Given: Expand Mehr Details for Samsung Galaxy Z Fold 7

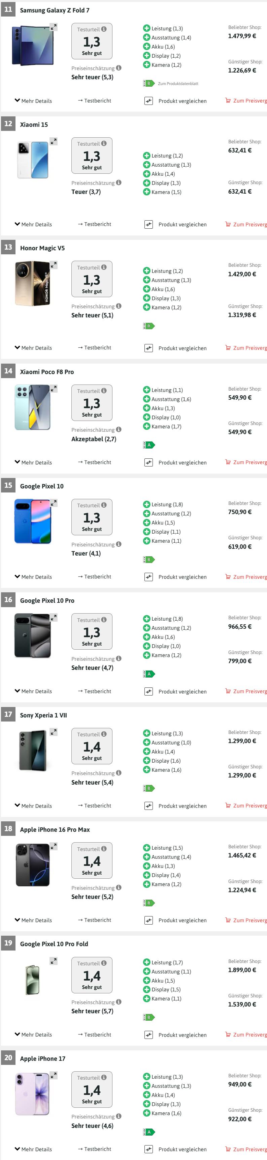Looking at the screenshot, I should click(33, 101).
